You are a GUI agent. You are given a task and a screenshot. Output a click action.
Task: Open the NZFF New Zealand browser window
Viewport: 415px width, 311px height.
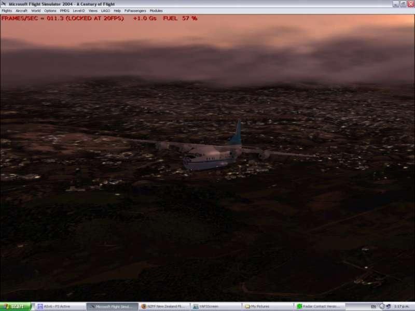163,306
